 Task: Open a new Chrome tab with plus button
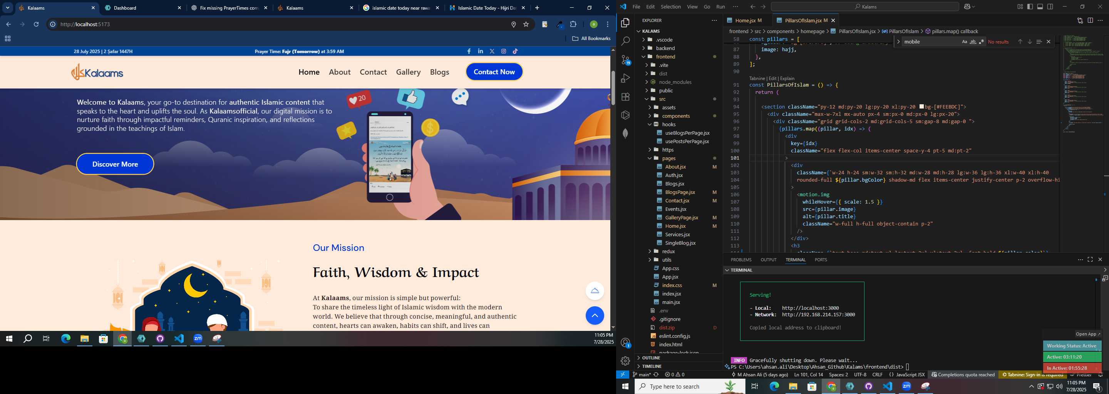click(x=537, y=8)
